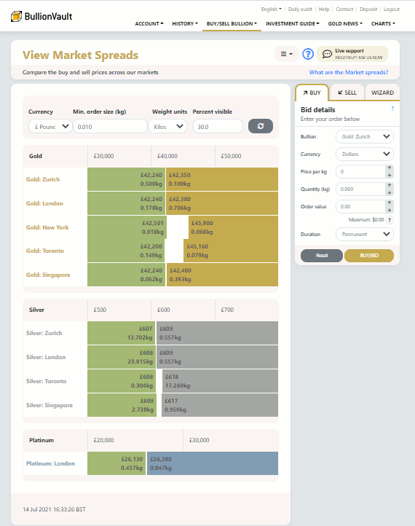Open Bullion Gold: Zurich dropdown

[364, 136]
